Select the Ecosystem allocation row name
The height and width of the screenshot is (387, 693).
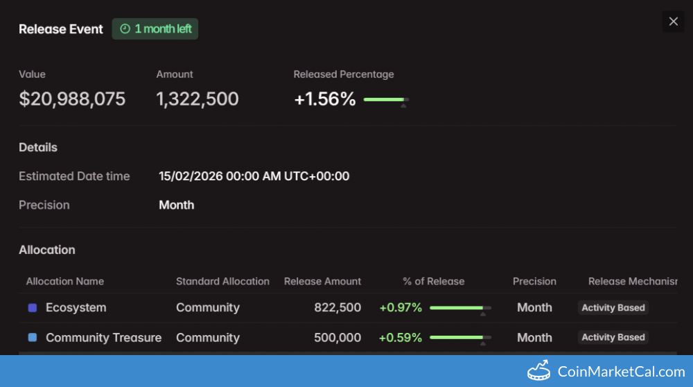click(76, 308)
